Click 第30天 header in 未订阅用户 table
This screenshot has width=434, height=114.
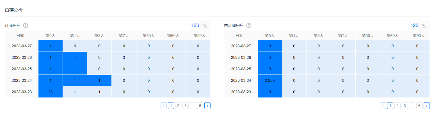[368, 36]
